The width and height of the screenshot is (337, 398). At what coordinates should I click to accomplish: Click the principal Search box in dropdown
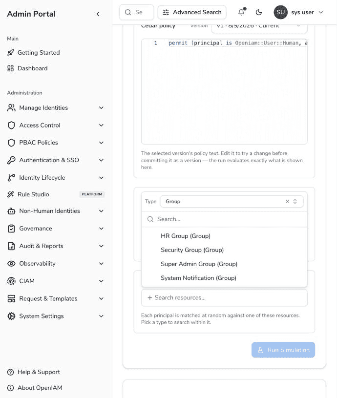click(224, 219)
